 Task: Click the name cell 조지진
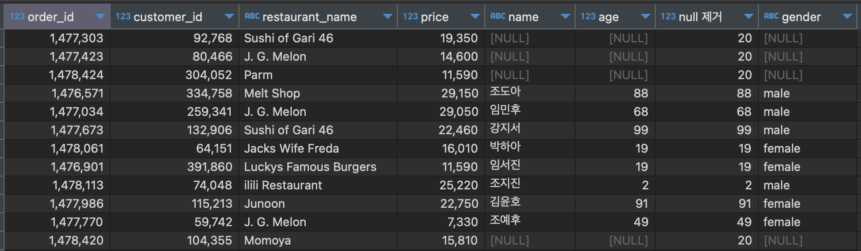(530, 185)
